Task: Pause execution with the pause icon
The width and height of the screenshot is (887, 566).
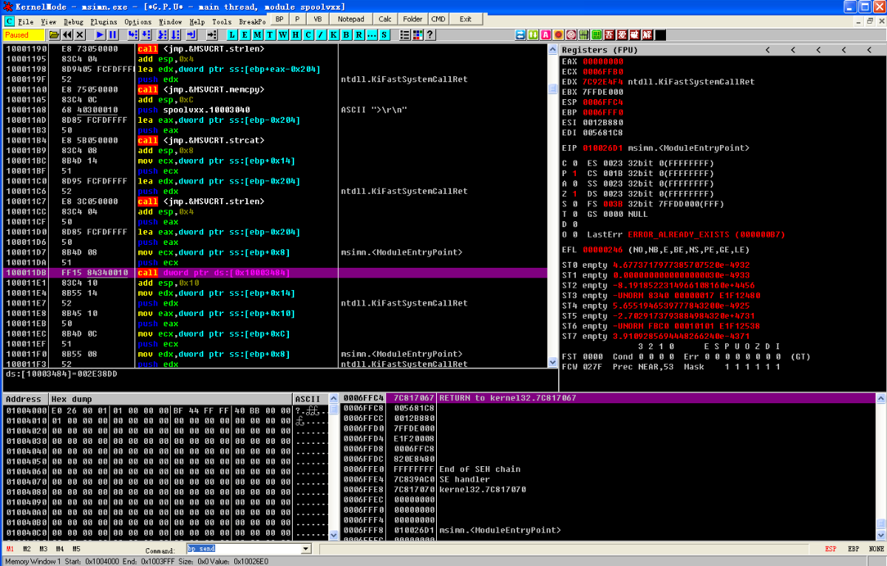Action: click(x=112, y=35)
